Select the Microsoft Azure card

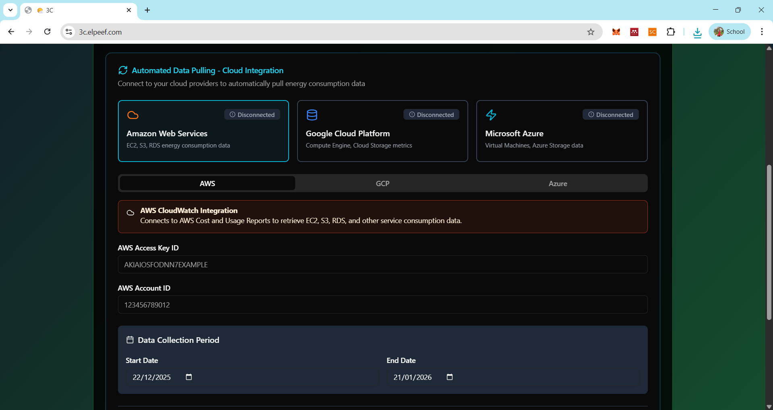point(562,131)
